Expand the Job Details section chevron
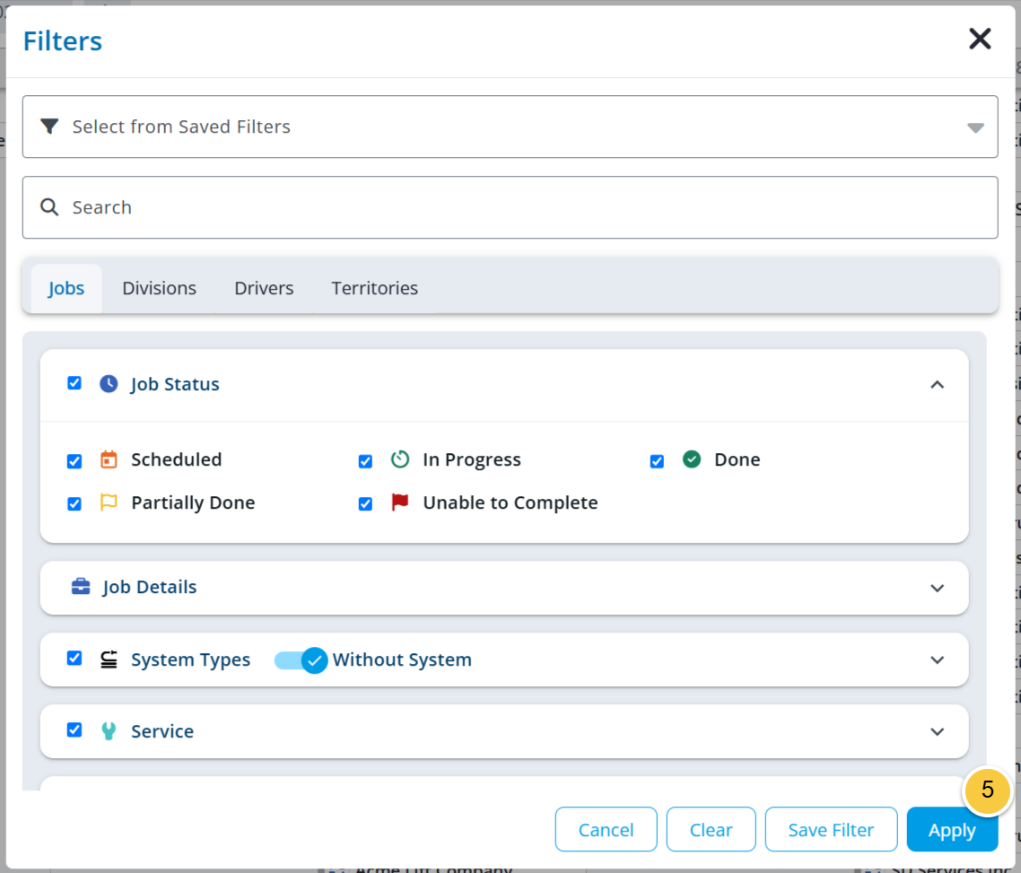This screenshot has width=1021, height=873. point(937,588)
